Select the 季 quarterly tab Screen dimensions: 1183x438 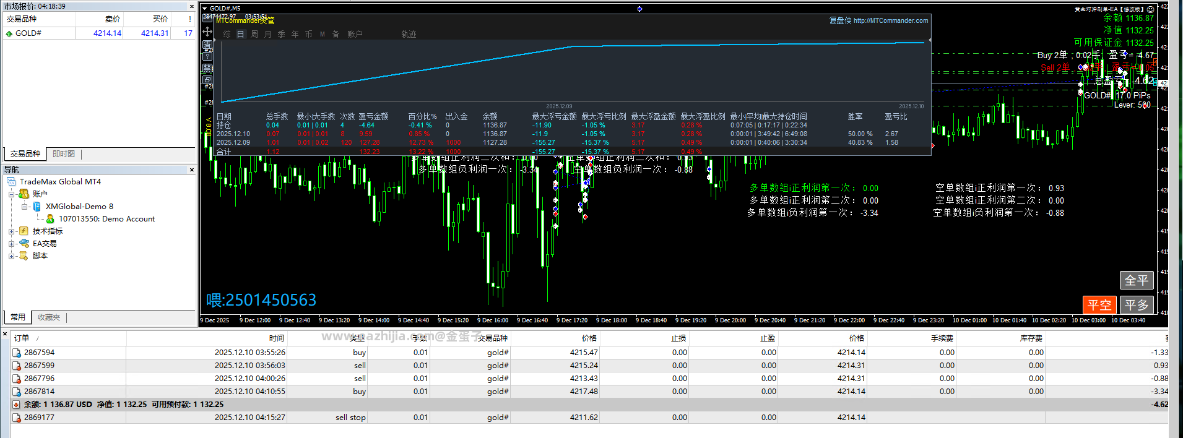[282, 34]
